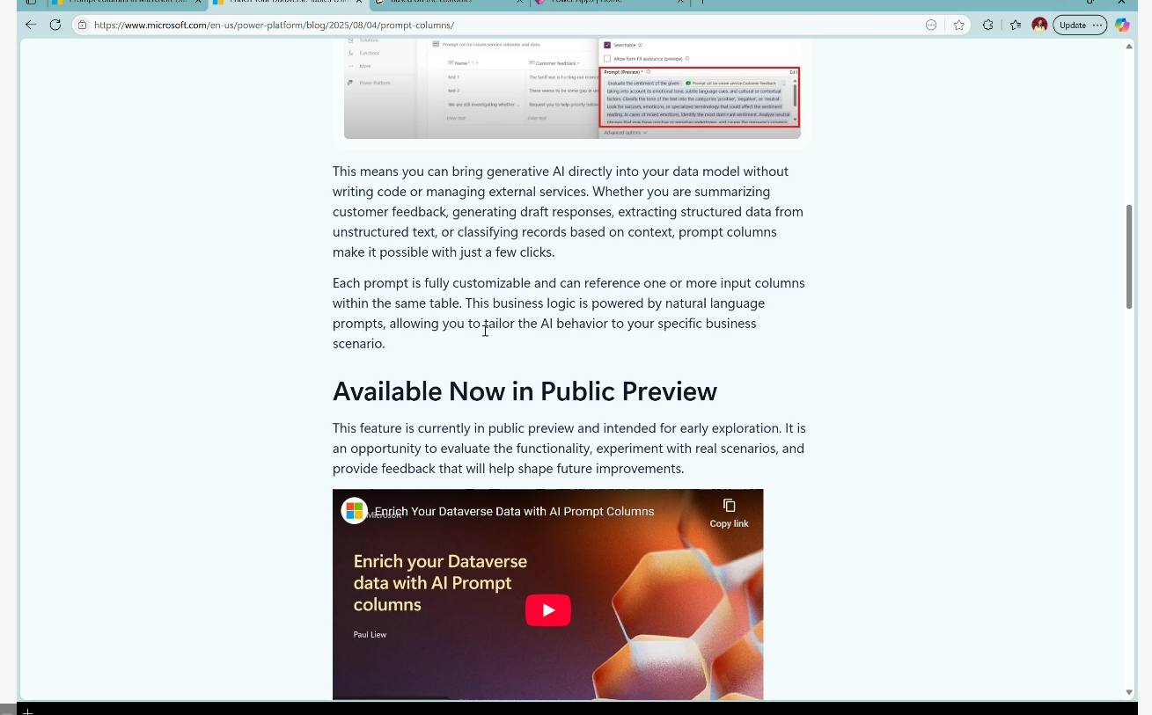Click the heading 'Available Now in Public Preview'
This screenshot has width=1152, height=715.
pos(525,391)
